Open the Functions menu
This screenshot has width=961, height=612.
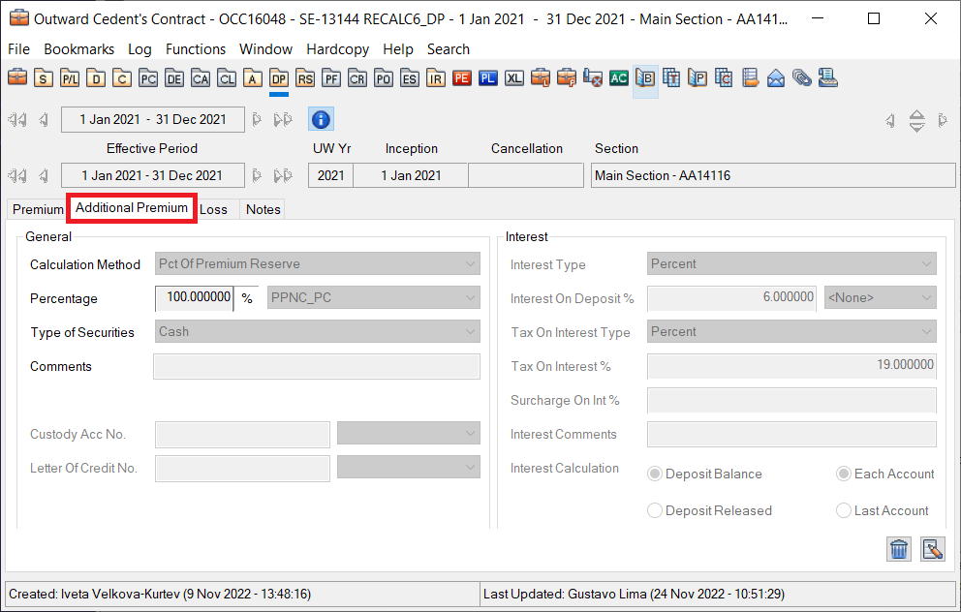point(196,49)
